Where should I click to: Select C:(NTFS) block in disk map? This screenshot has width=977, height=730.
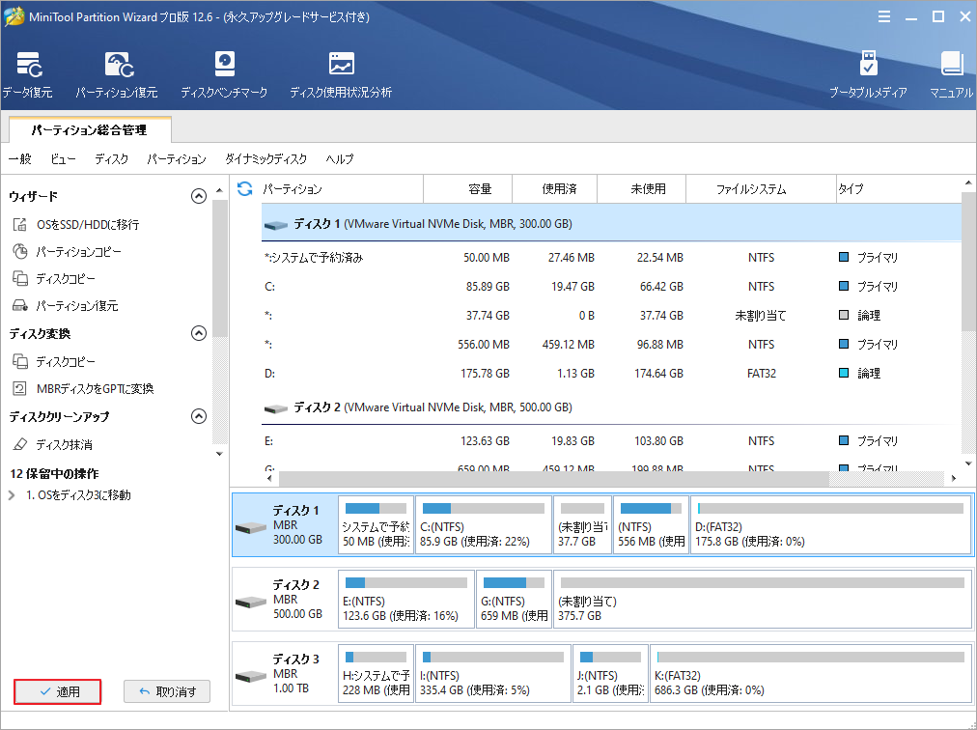click(x=484, y=525)
